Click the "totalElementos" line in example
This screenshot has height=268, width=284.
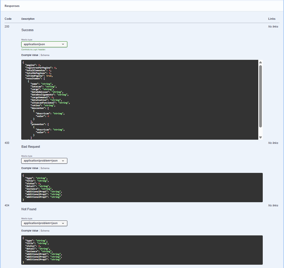(38, 71)
